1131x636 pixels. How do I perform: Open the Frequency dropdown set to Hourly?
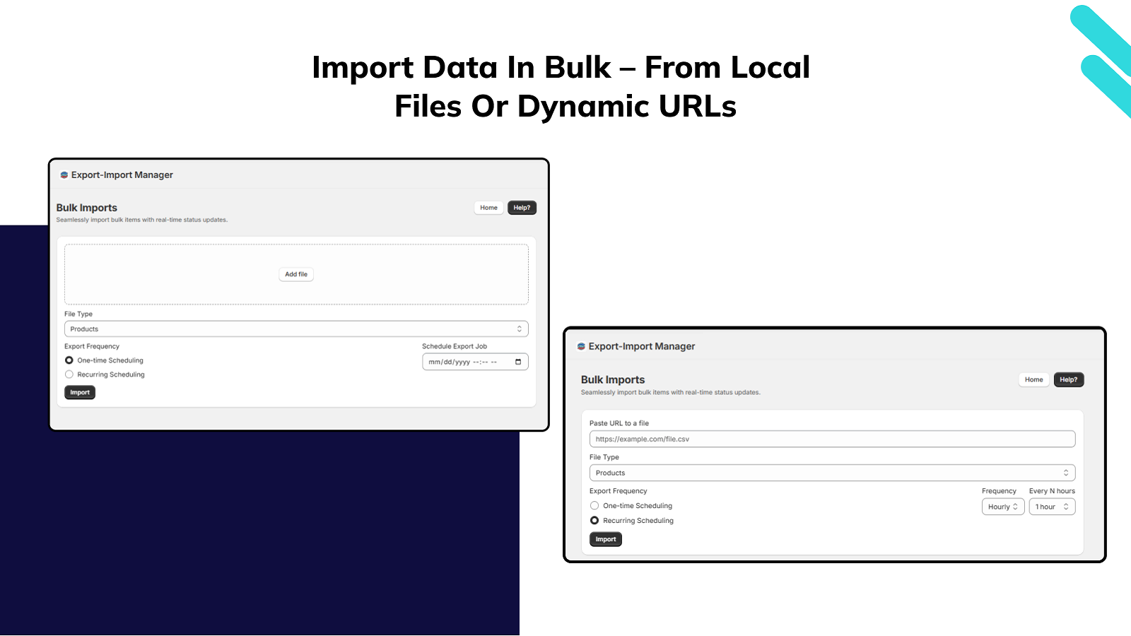1002,506
